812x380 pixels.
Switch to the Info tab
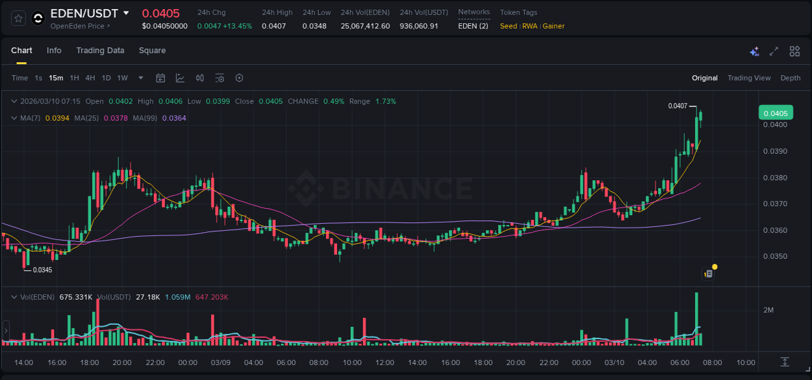(x=54, y=50)
